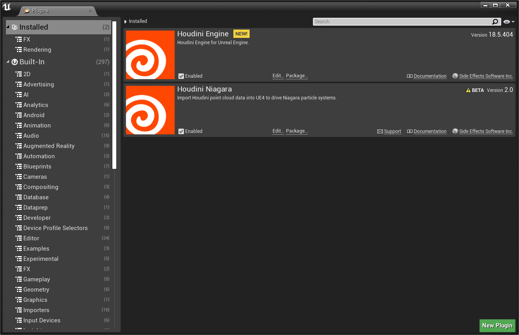The image size is (519, 335).
Task: Click the icon beside Android category
Action: (x=19, y=115)
